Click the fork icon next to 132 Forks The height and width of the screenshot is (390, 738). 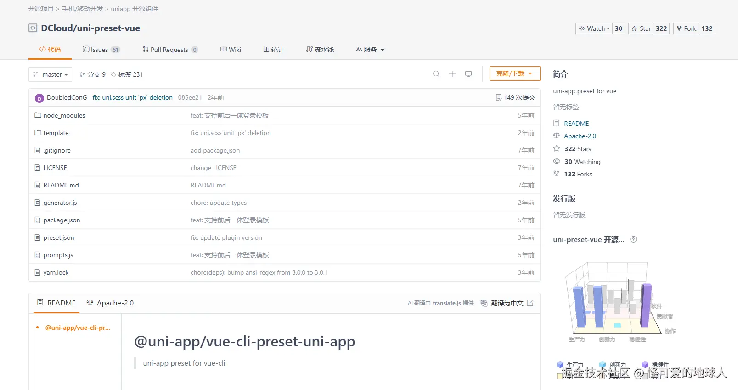[557, 174]
